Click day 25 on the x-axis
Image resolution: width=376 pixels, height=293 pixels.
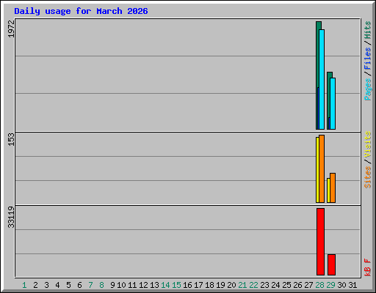pyautogui.click(x=286, y=285)
